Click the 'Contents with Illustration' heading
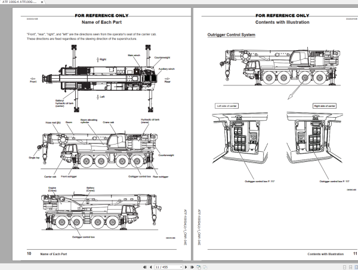Screen dimensions: 358x270 pyautogui.click(x=282, y=22)
